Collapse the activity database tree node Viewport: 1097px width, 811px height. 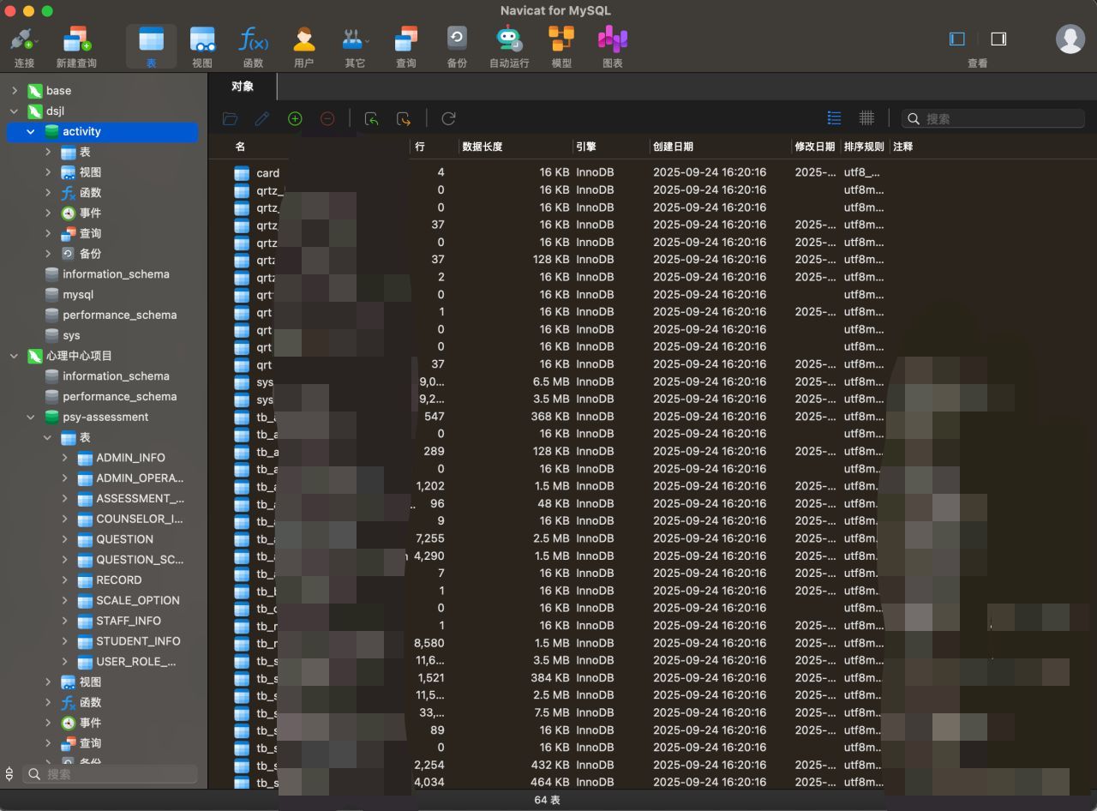pyautogui.click(x=31, y=132)
